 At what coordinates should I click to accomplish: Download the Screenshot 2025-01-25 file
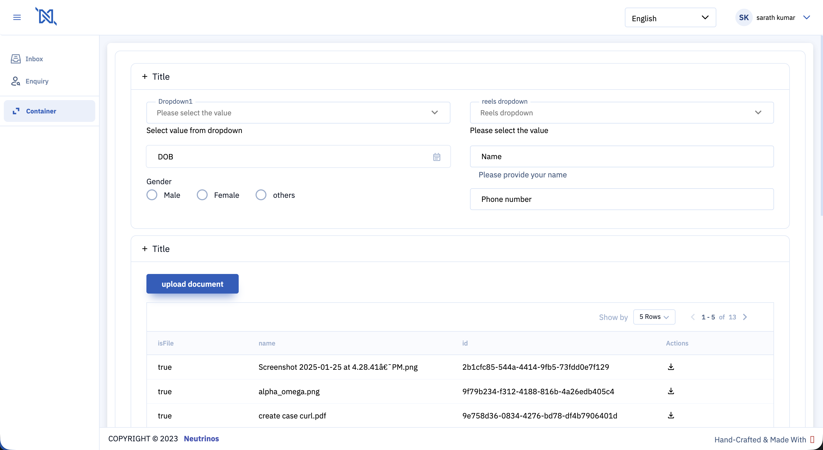(x=671, y=367)
